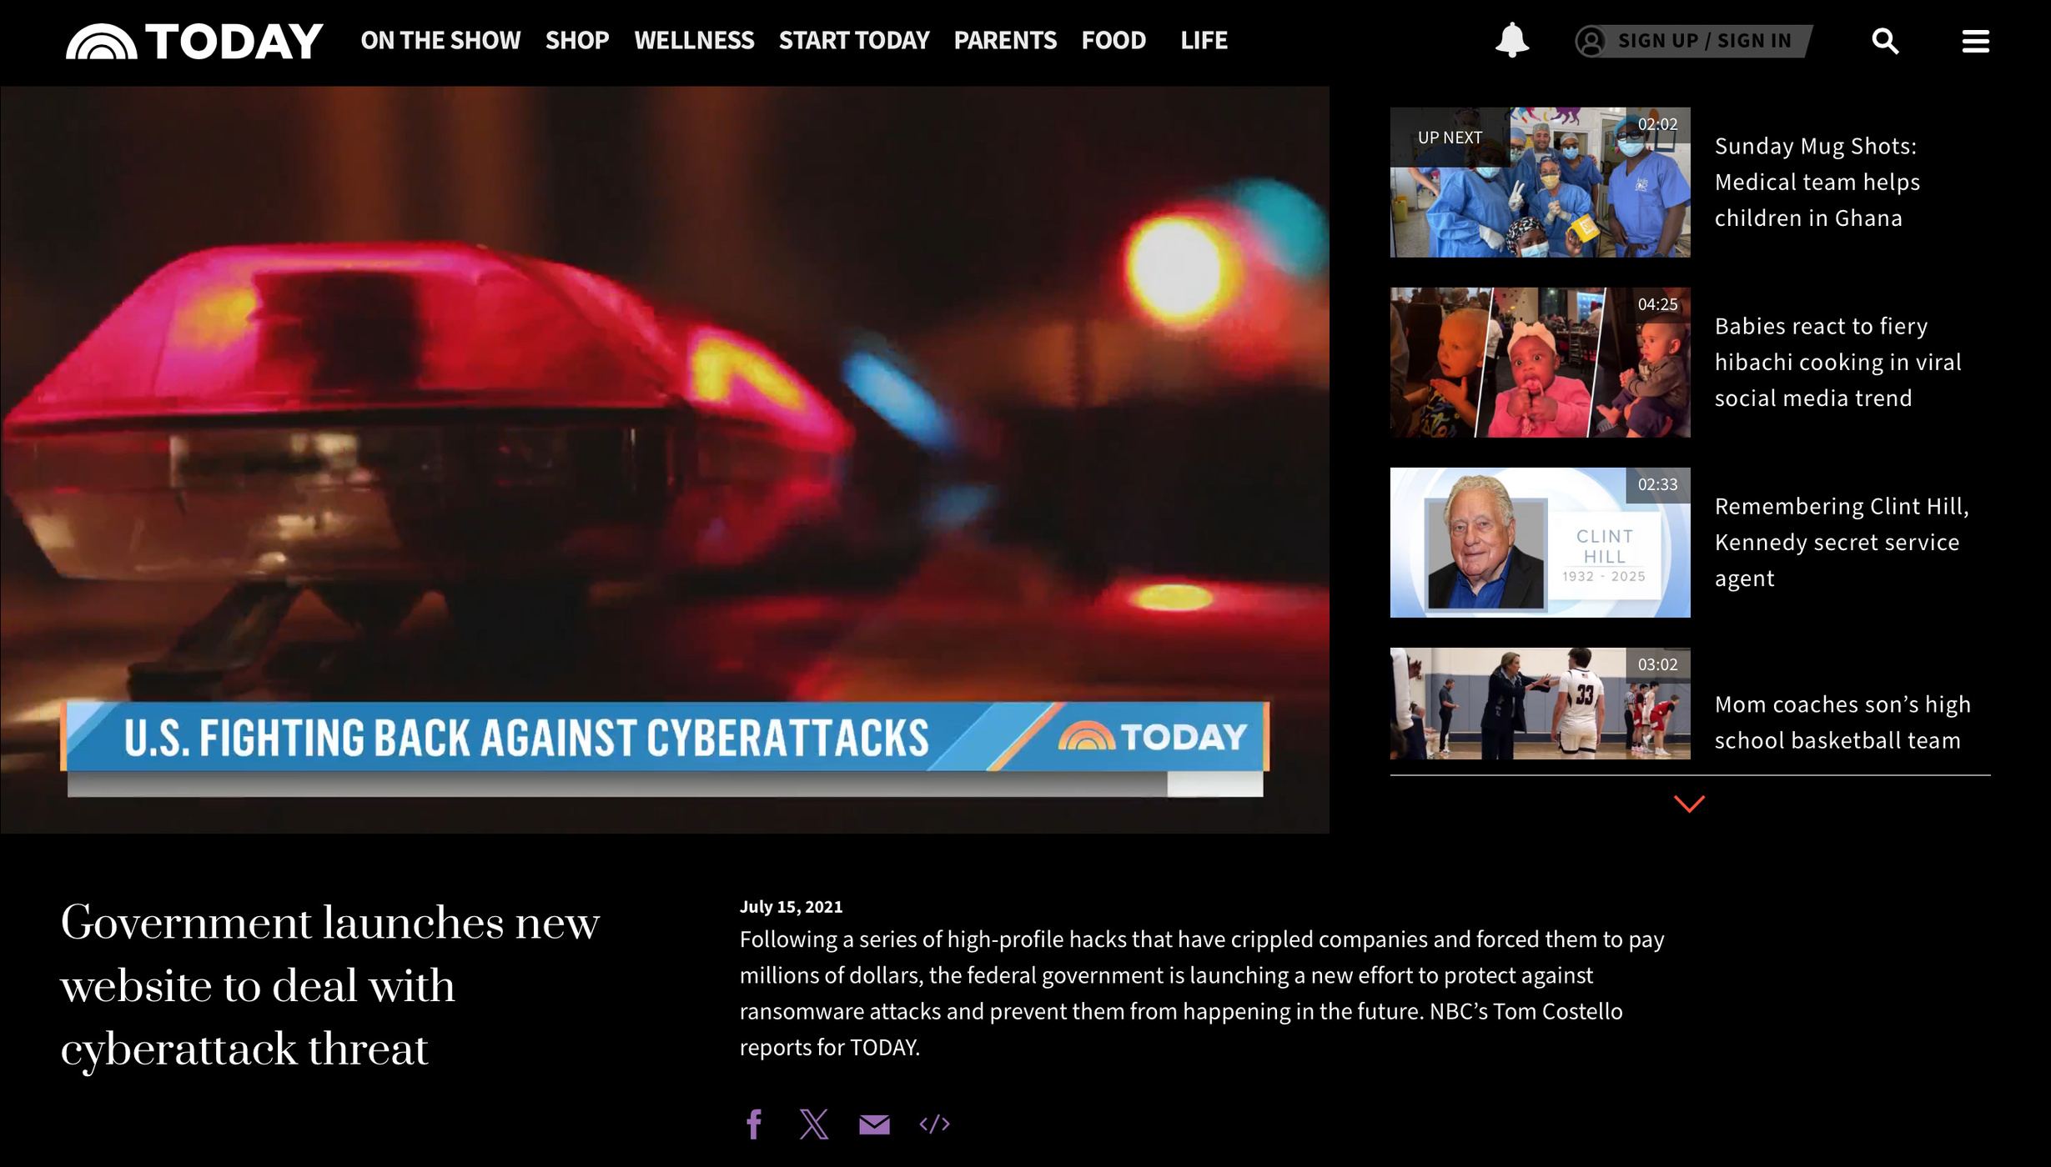Viewport: 2051px width, 1167px height.
Task: Open the notifications bell
Action: [1511, 40]
